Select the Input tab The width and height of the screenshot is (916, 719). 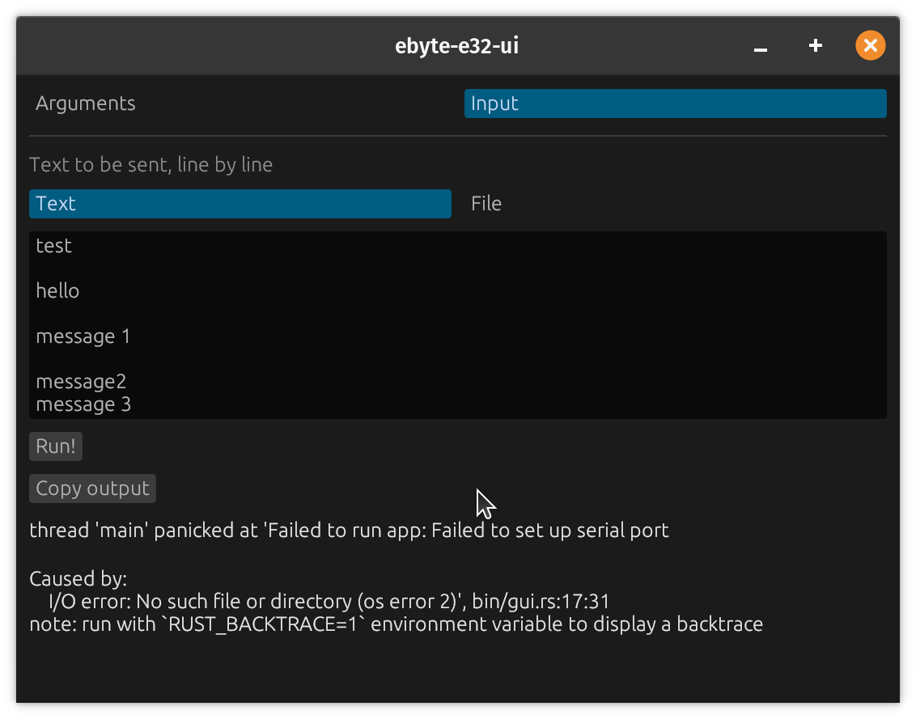[674, 104]
